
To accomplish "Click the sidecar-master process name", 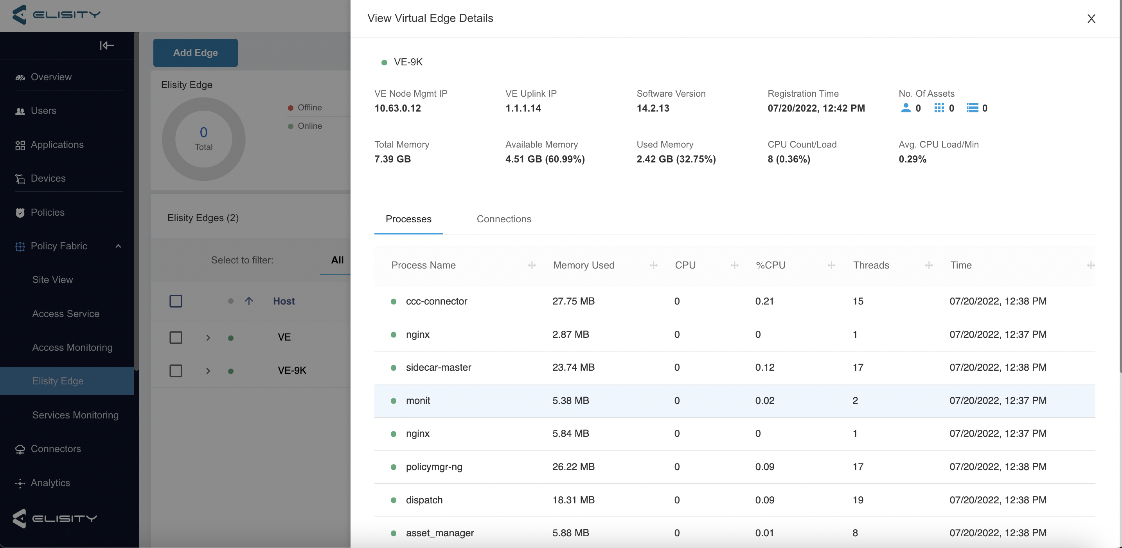I will (x=438, y=368).
